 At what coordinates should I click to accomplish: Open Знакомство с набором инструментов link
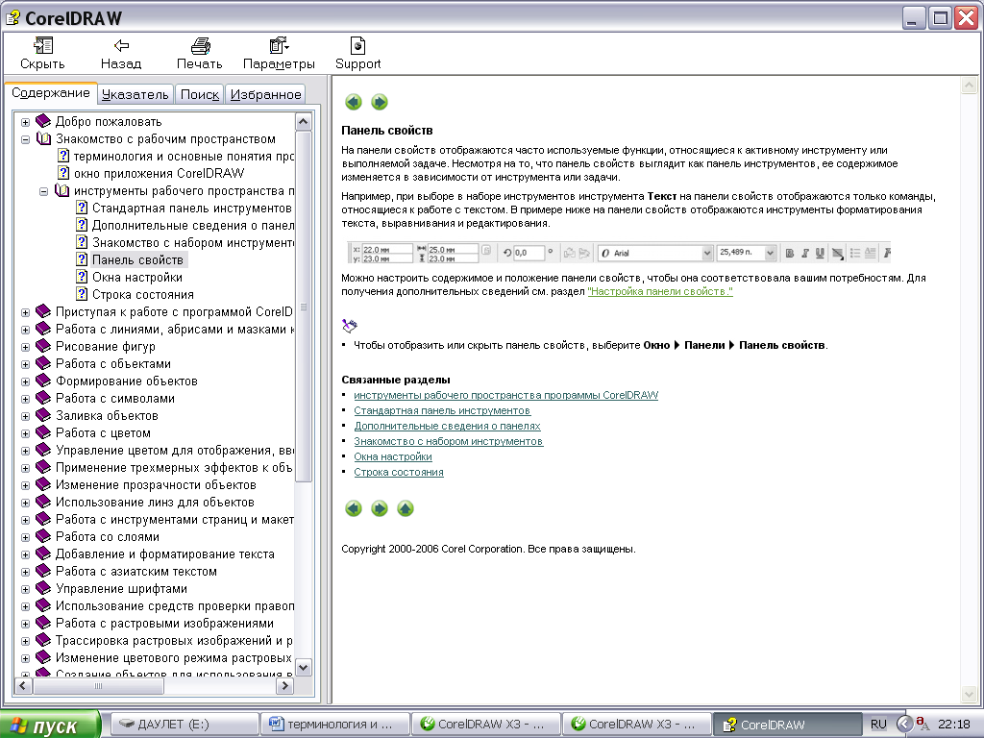448,441
